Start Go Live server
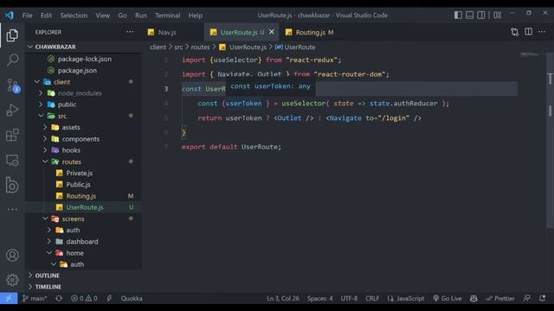554x311 pixels. pos(448,298)
